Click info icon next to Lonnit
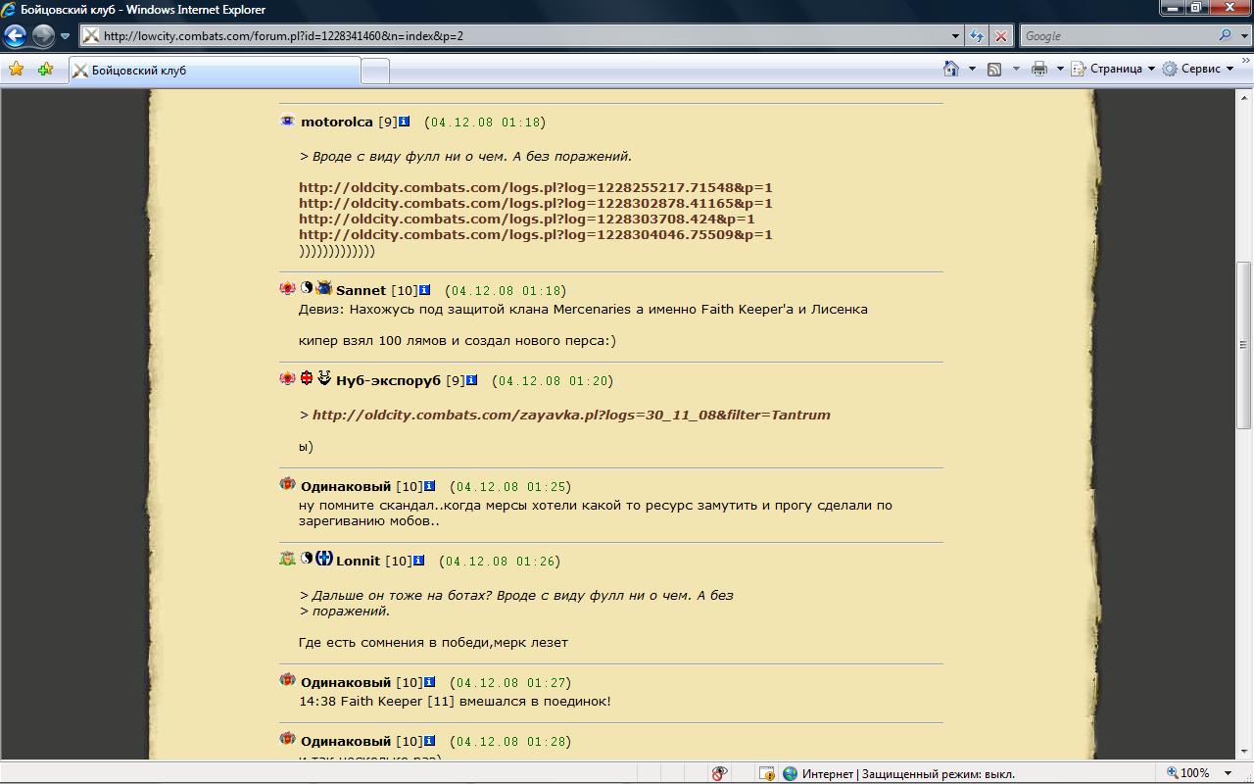Viewport: 1254px width, 784px height. click(x=418, y=561)
